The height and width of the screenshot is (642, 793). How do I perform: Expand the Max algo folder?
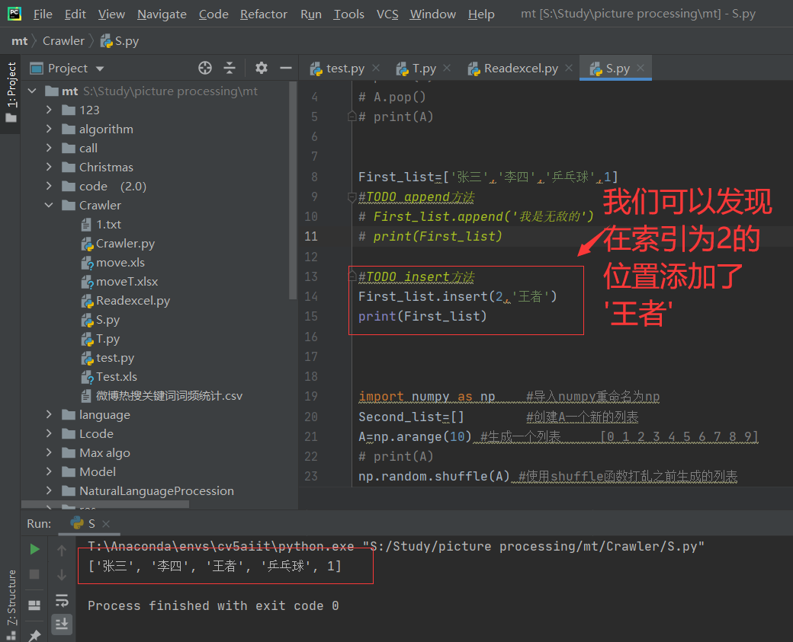tap(49, 452)
